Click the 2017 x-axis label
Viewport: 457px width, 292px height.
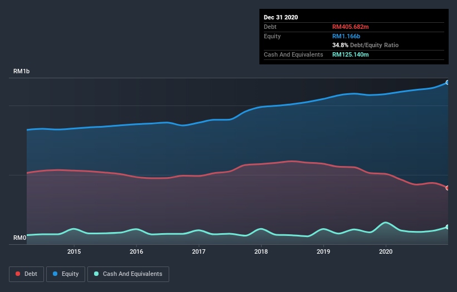[199, 251]
